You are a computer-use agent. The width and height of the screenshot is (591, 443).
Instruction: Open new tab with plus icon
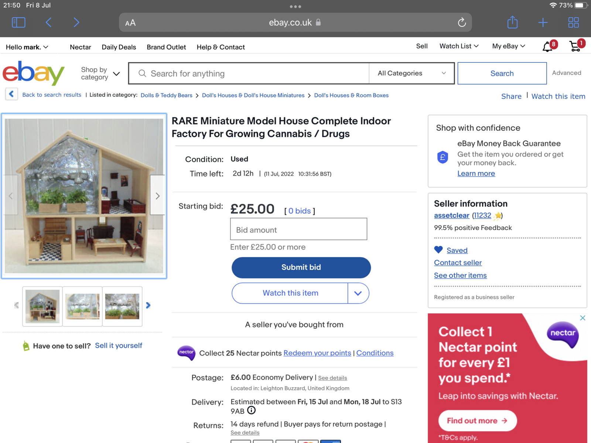543,23
